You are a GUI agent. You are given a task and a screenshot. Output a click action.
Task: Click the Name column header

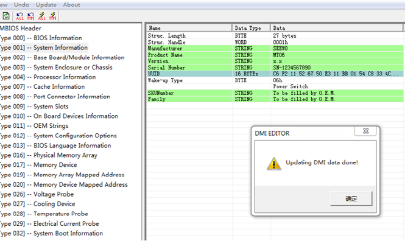tap(189, 28)
